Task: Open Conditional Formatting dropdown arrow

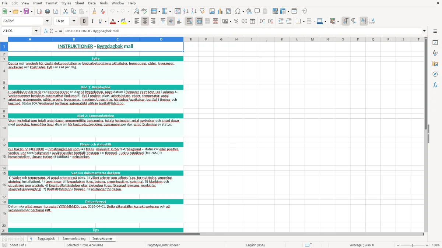Action: pos(338,21)
